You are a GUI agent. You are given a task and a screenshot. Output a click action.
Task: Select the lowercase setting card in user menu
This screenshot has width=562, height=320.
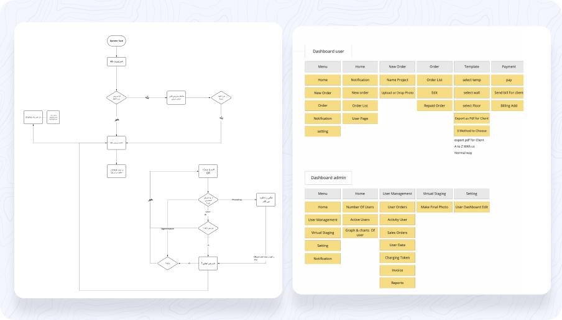coord(323,131)
